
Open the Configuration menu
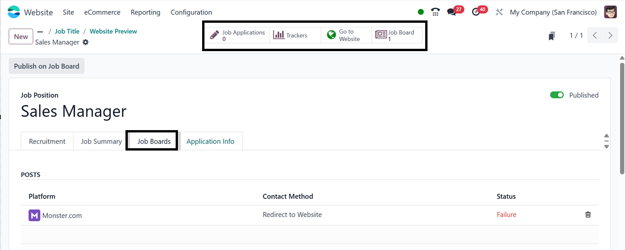coord(191,12)
